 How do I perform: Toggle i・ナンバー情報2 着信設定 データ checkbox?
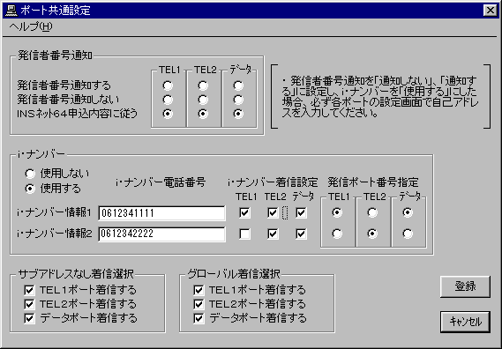[x=301, y=234]
